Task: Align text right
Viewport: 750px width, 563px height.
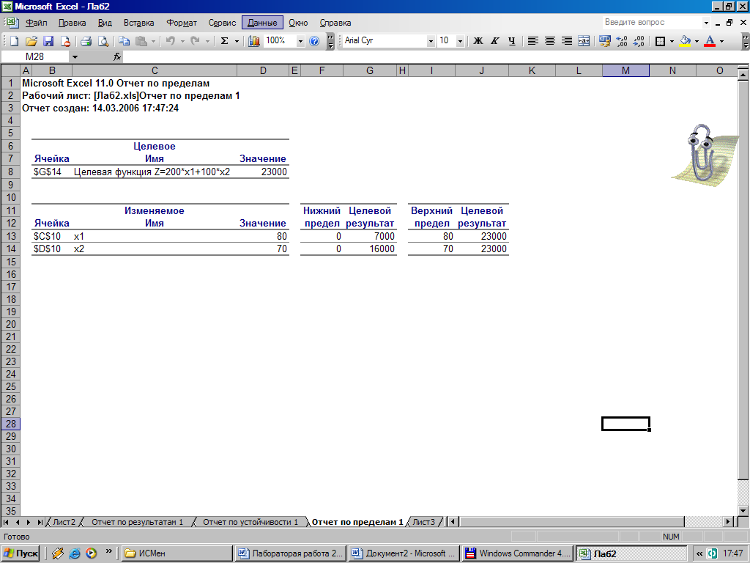Action: pyautogui.click(x=567, y=41)
